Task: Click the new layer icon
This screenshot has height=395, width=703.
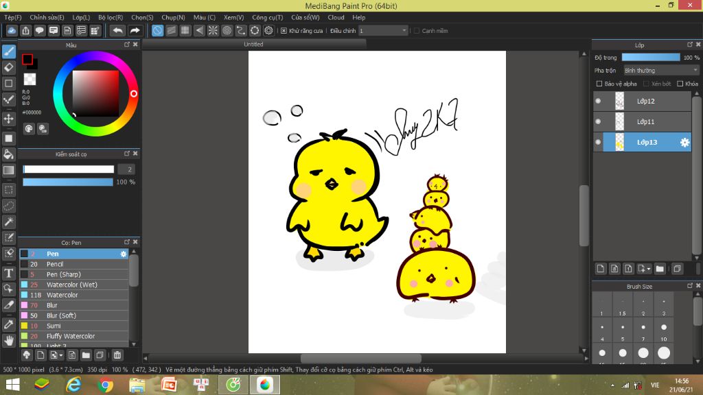Action: [x=600, y=269]
